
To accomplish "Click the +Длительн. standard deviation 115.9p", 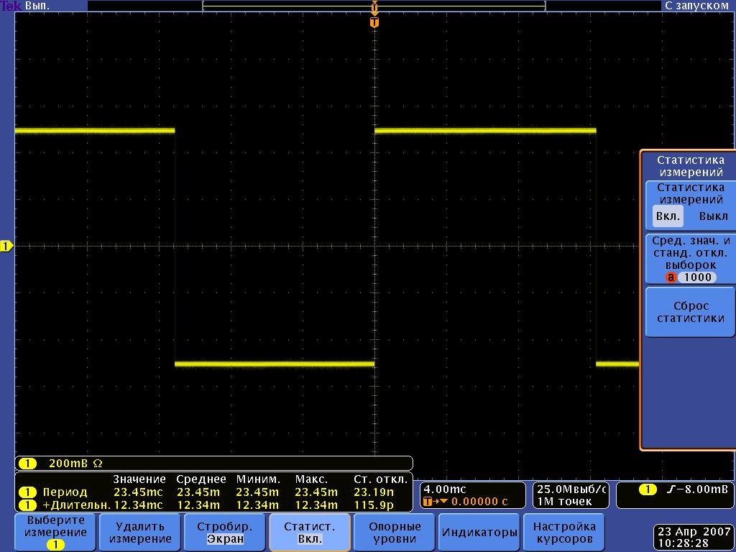I will point(374,505).
